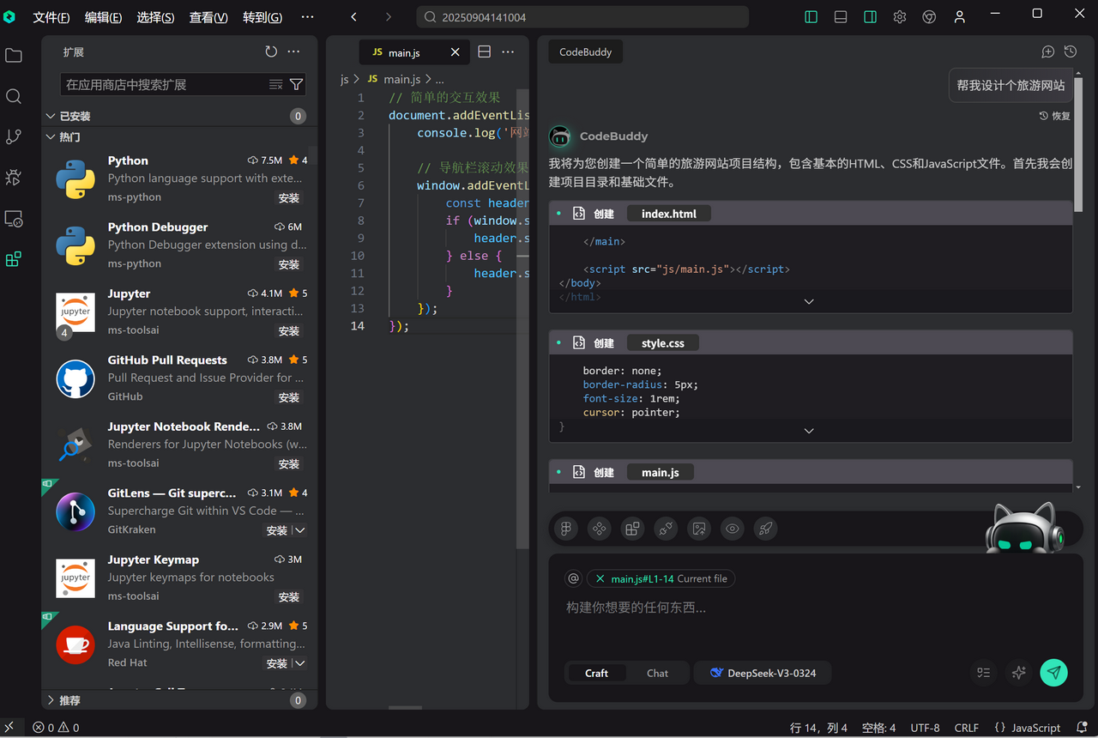Viewport: 1098px width, 738px height.
Task: Open the 编辑(E) menu
Action: point(103,17)
